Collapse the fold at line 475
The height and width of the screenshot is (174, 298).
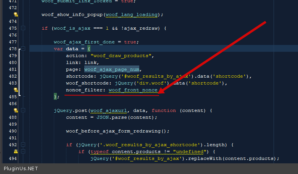23,28
